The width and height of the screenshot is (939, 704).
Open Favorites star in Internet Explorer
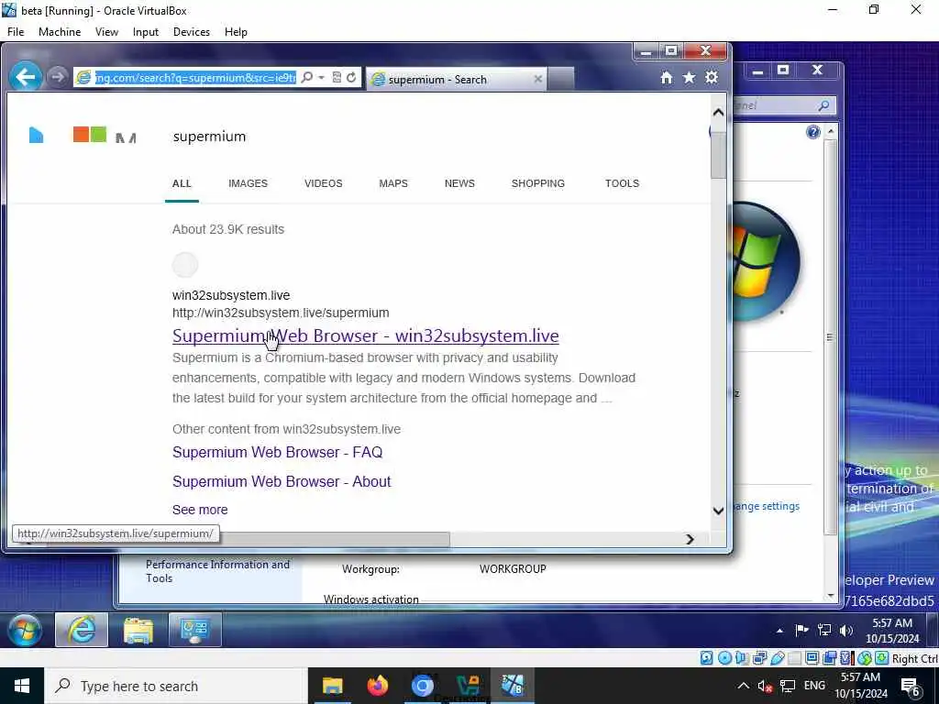[x=690, y=77]
